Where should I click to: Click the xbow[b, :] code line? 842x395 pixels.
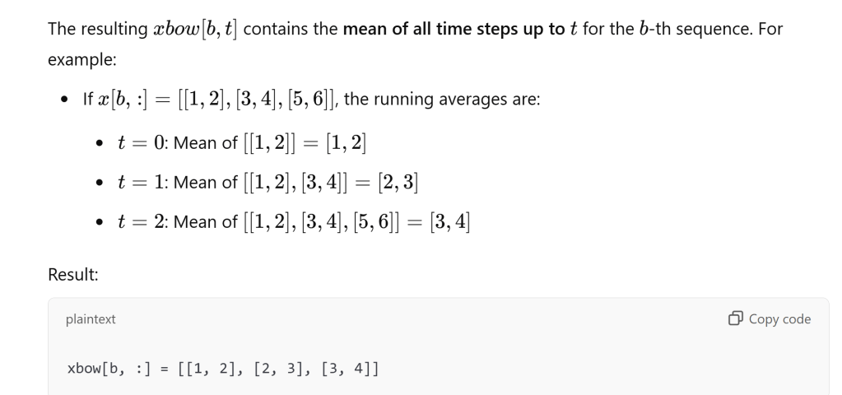222,369
